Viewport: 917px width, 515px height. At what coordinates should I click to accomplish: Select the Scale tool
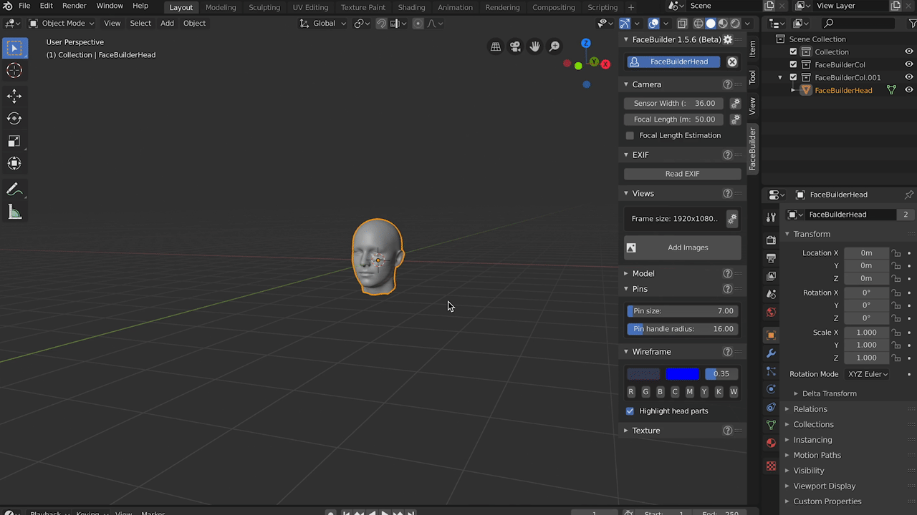(x=14, y=141)
